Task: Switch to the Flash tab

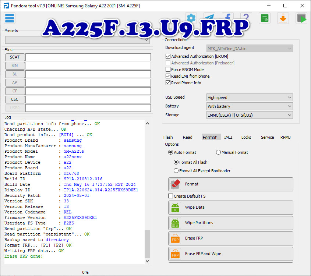Action: click(168, 137)
